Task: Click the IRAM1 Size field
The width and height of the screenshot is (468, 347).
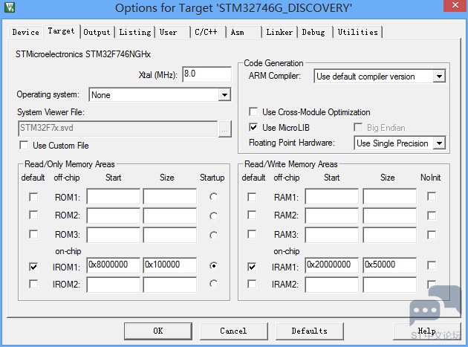Action: [x=389, y=265]
